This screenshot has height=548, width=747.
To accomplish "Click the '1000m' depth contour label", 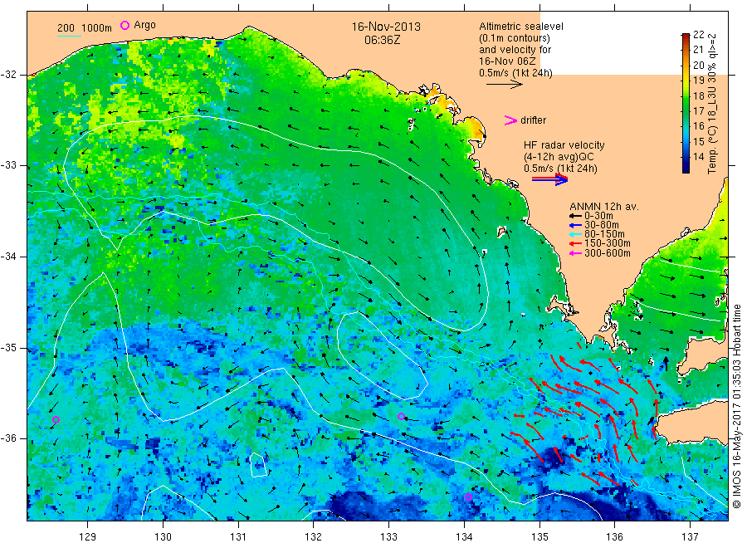I will (96, 28).
